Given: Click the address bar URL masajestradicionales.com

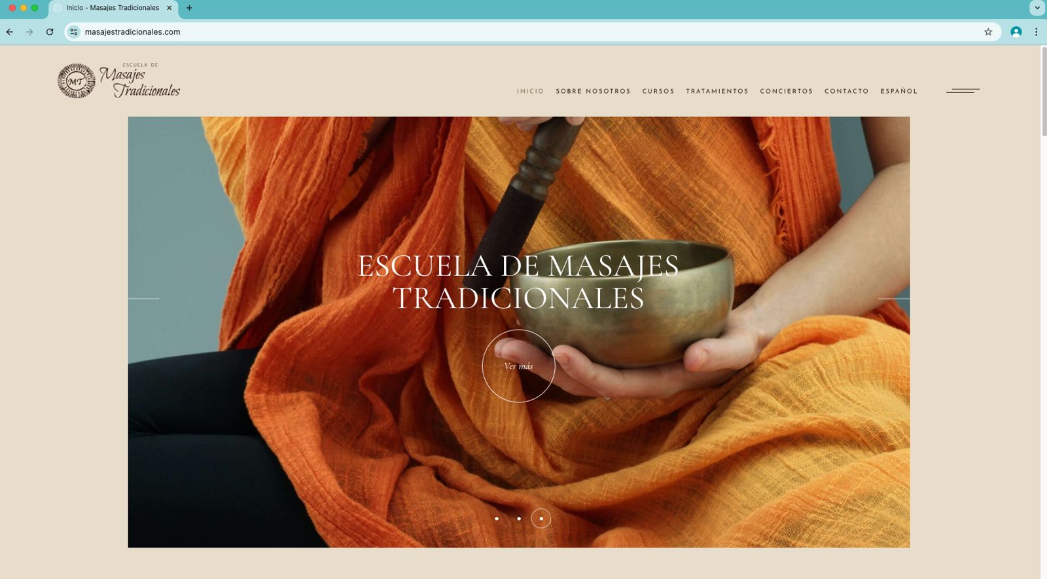Looking at the screenshot, I should [132, 32].
